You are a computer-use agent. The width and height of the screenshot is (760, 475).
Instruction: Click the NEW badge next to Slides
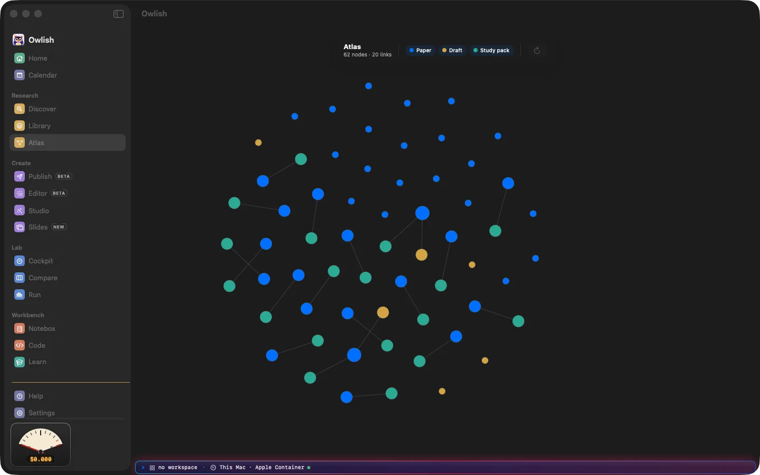(59, 227)
